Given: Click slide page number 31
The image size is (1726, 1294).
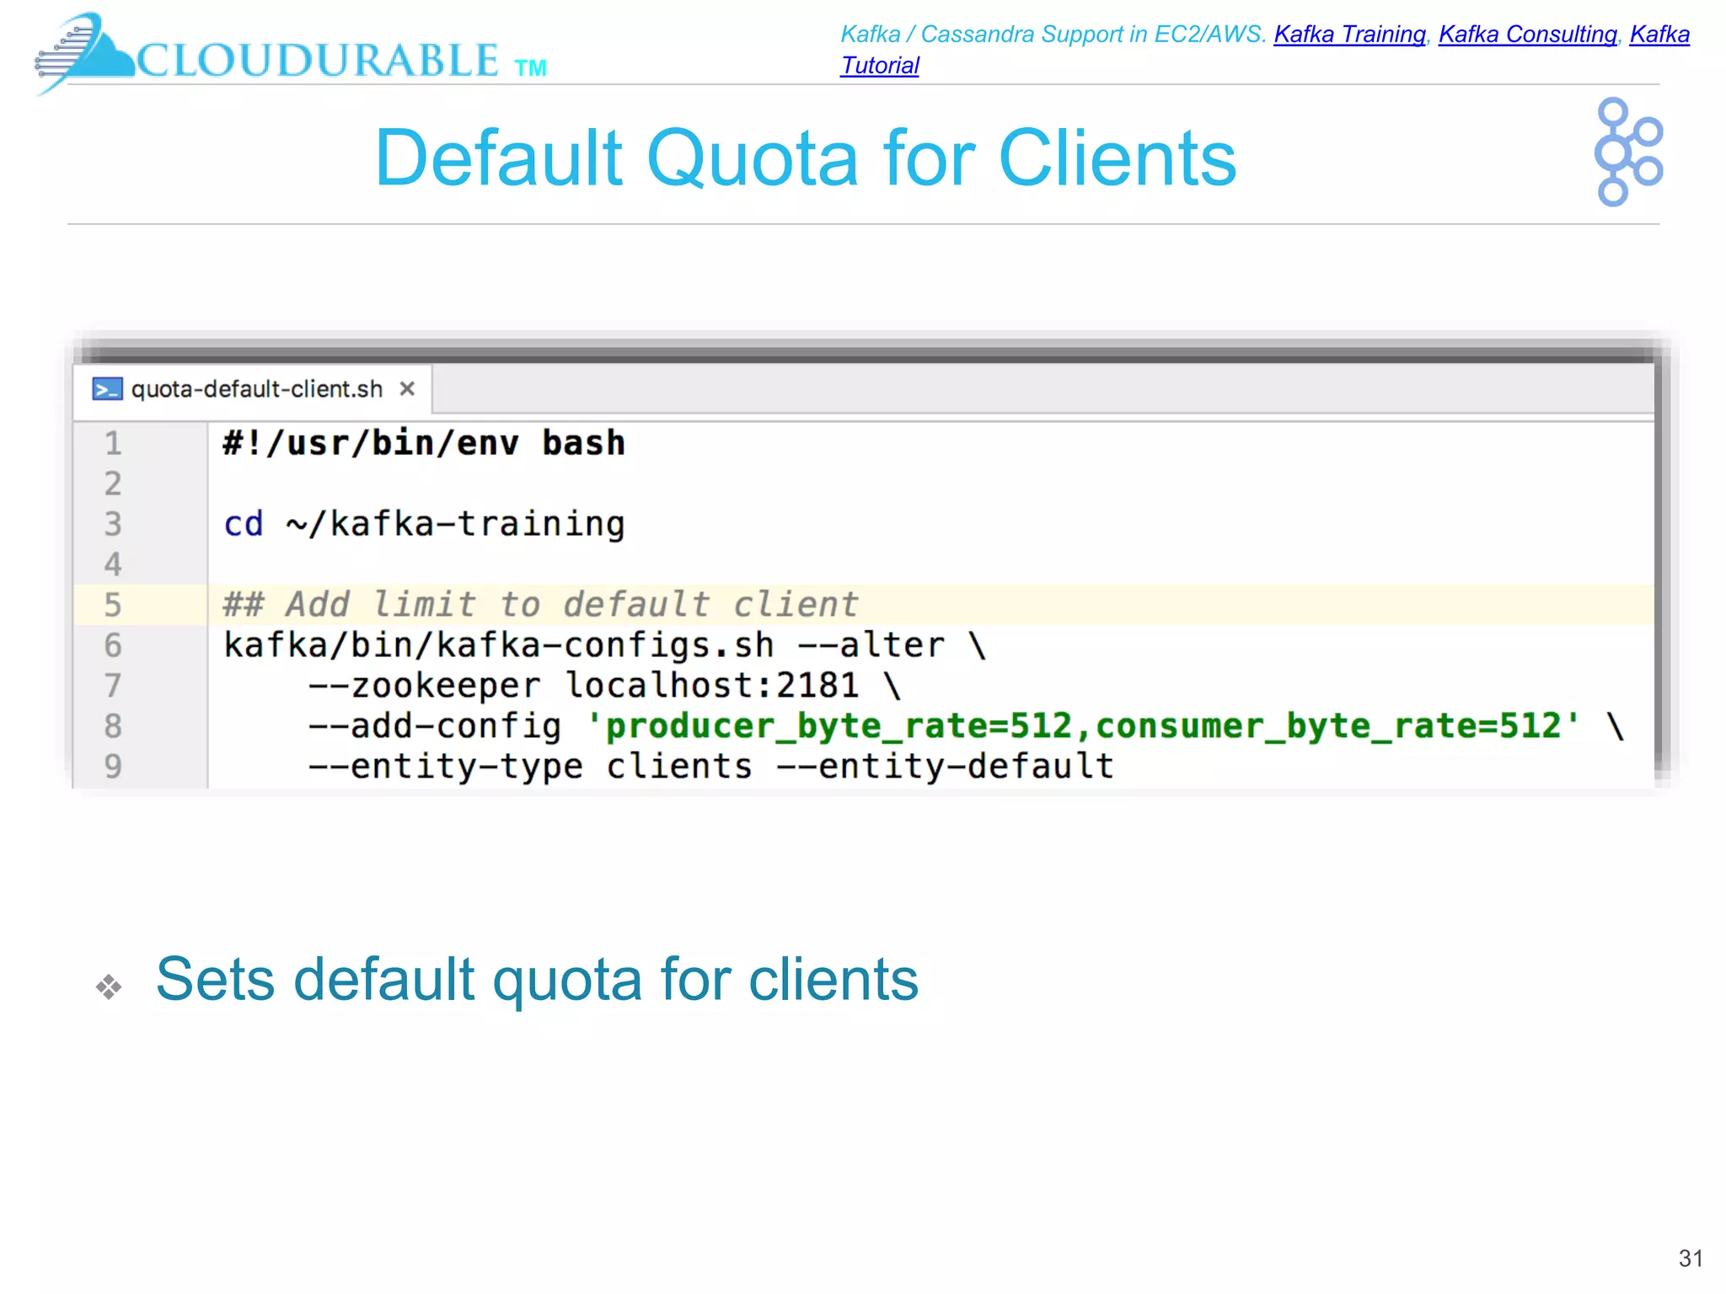Looking at the screenshot, I should pyautogui.click(x=1690, y=1259).
